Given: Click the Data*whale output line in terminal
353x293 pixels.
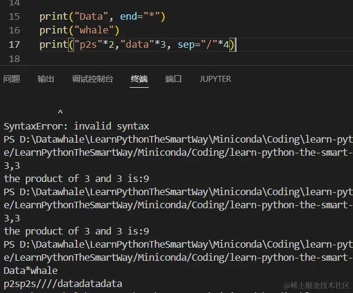Looking at the screenshot, I should pyautogui.click(x=30, y=270).
